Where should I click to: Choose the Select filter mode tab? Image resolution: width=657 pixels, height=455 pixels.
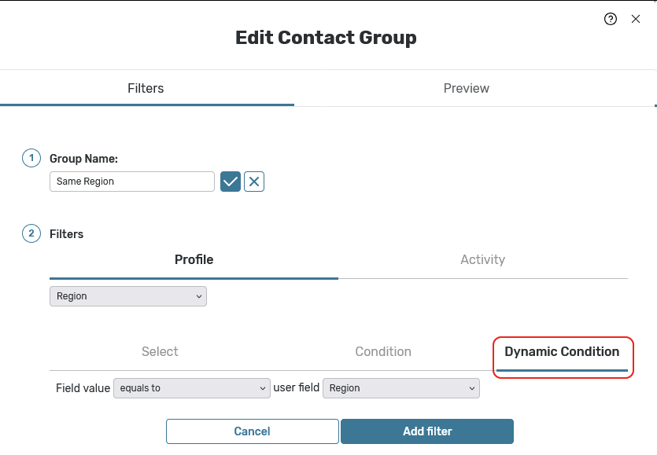pyautogui.click(x=160, y=351)
